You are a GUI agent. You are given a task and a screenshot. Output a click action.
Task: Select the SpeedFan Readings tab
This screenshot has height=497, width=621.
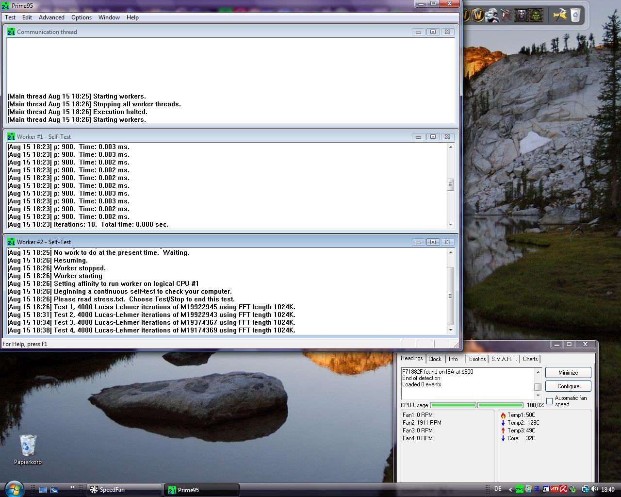coord(412,358)
